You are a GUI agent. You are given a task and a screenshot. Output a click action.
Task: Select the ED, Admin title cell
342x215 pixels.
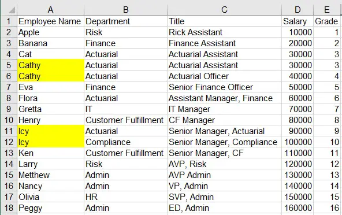[x=224, y=208]
